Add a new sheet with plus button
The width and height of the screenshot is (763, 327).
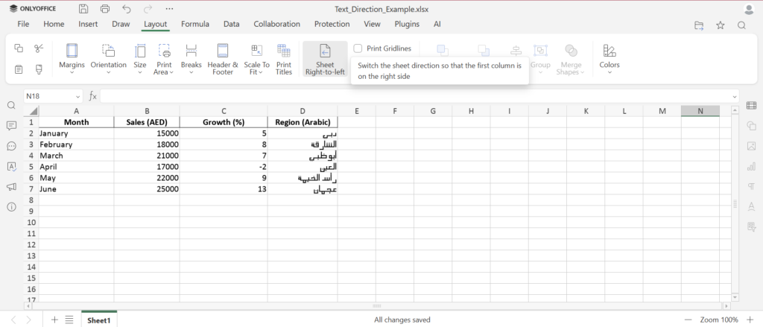point(54,320)
